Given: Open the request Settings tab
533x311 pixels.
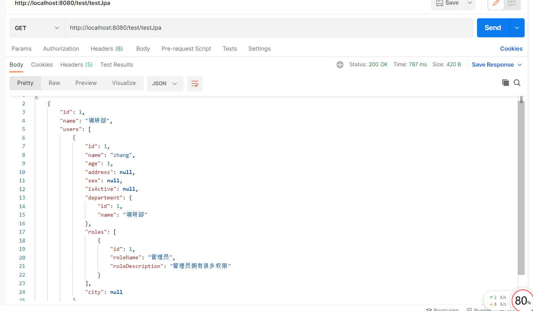Looking at the screenshot, I should (x=260, y=49).
